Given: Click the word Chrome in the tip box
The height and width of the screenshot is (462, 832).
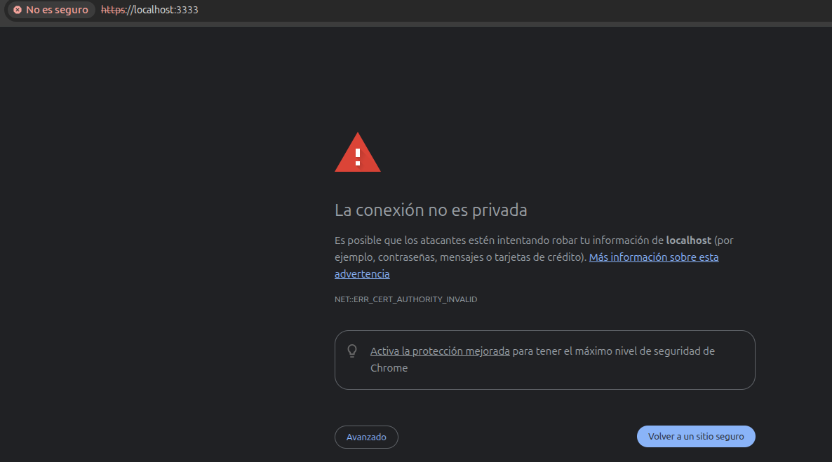Looking at the screenshot, I should click(389, 368).
